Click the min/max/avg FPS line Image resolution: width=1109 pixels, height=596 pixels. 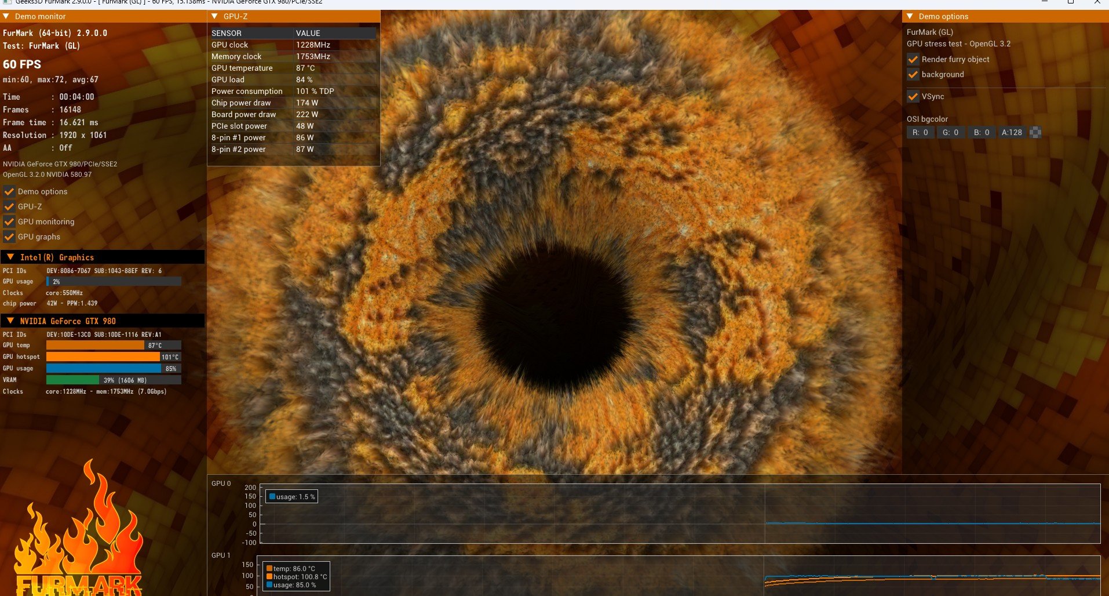(50, 79)
